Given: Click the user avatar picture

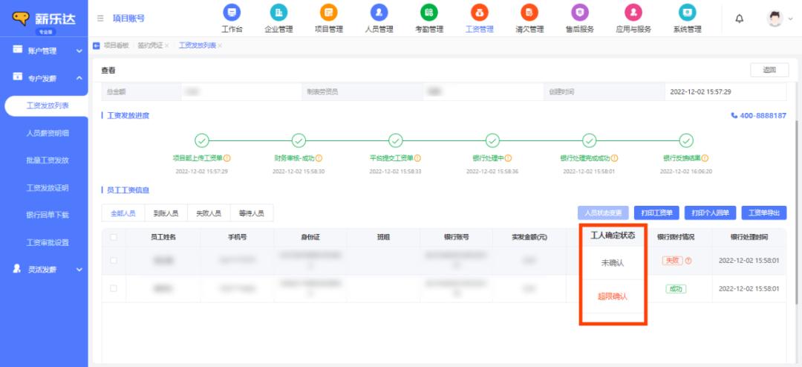Looking at the screenshot, I should coord(775,19).
